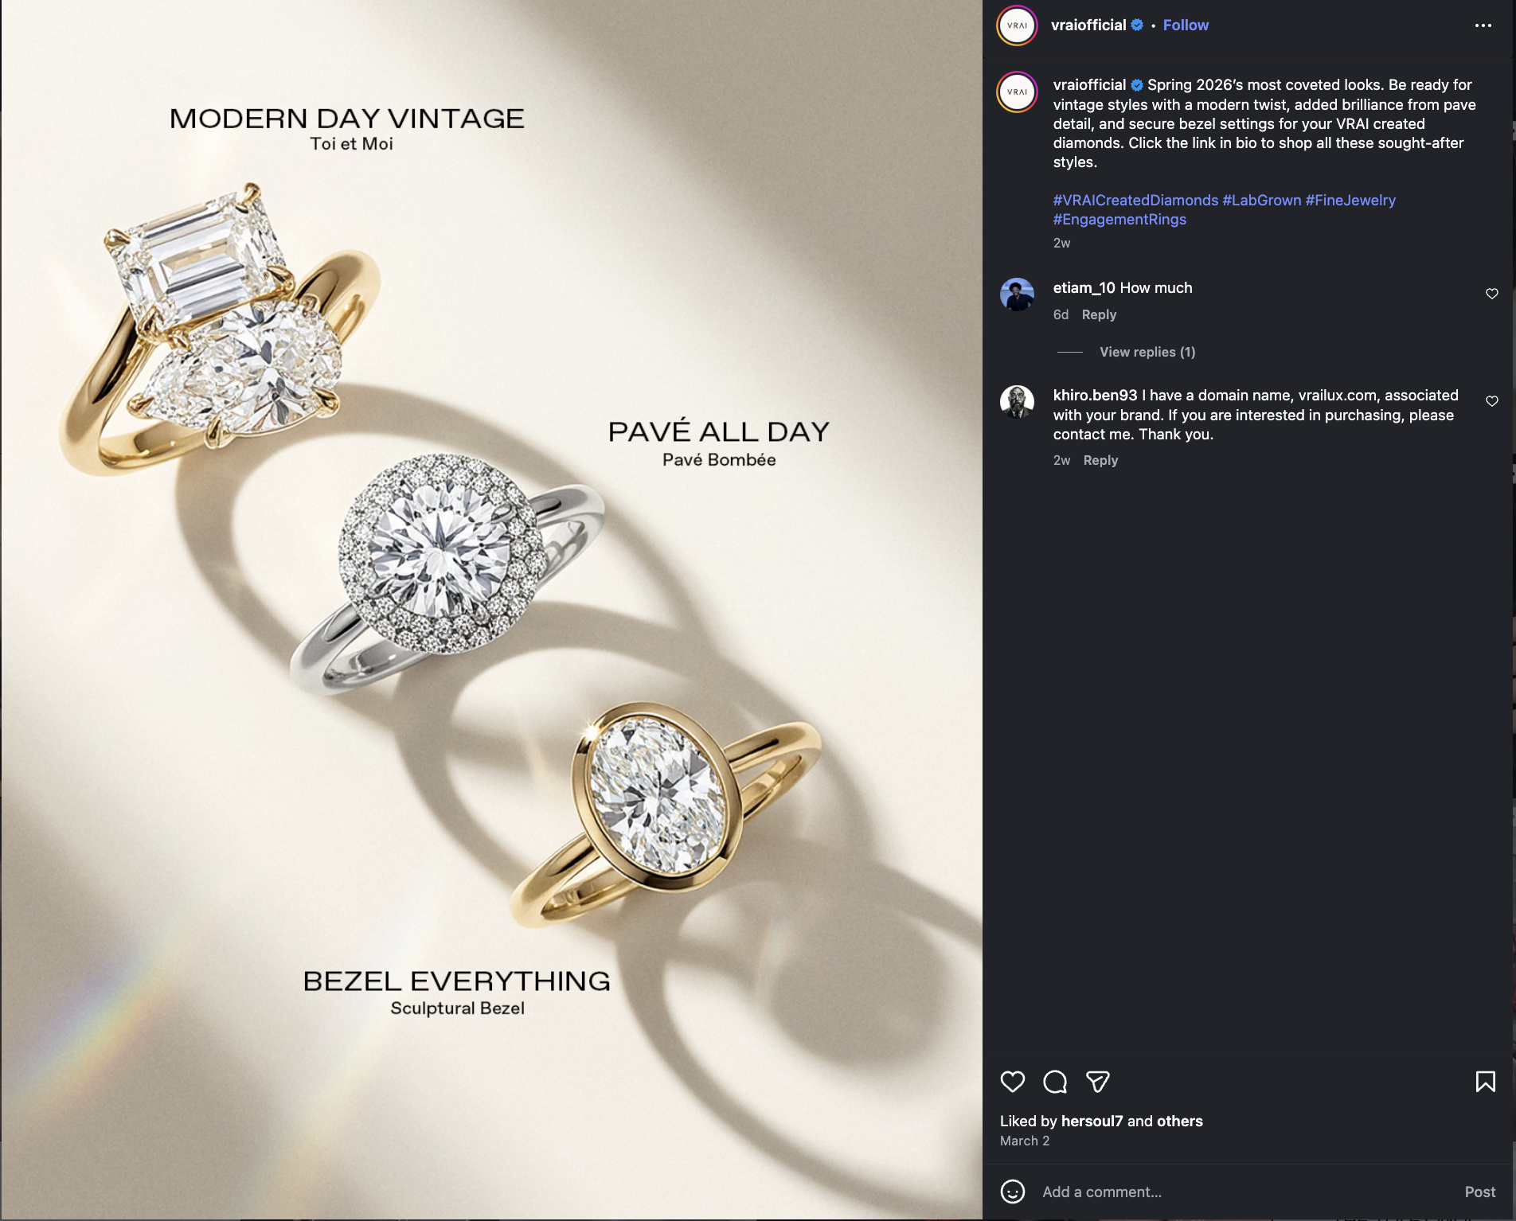1516x1221 pixels.
Task: Reply to khiro.ben93's comment
Action: pyautogui.click(x=1100, y=460)
